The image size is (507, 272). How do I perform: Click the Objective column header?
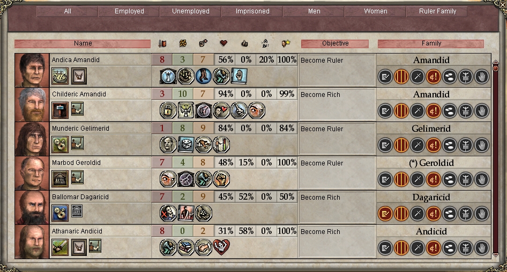click(335, 44)
